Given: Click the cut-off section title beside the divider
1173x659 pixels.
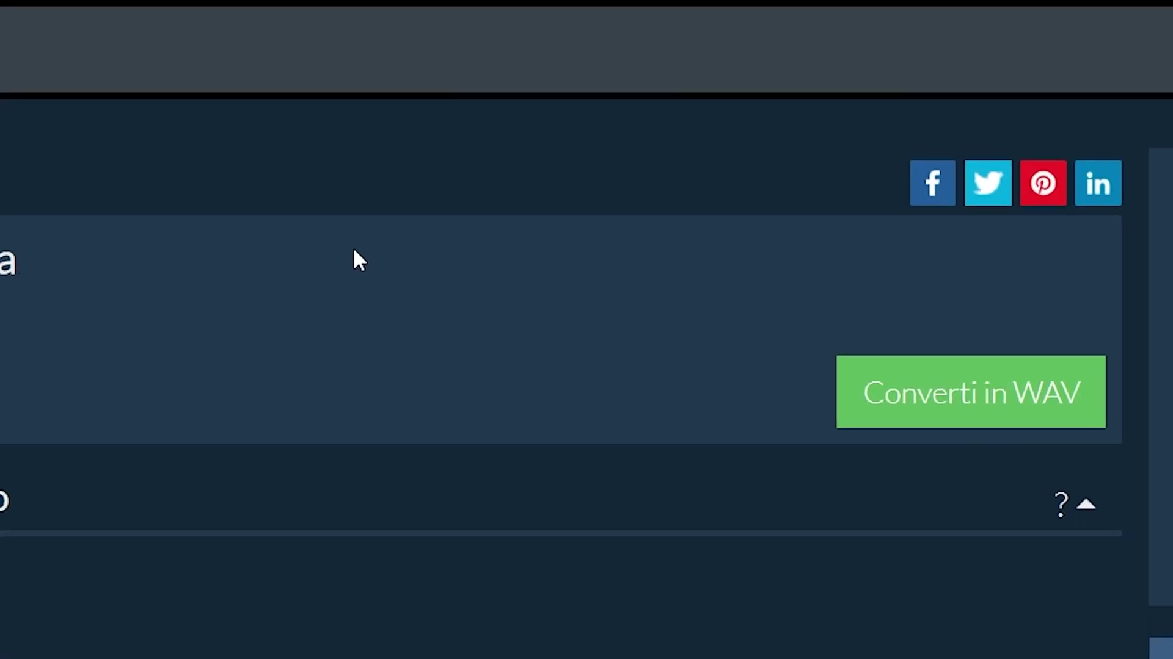Looking at the screenshot, I should [4, 501].
